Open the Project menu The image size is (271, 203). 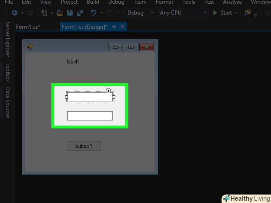69,2
